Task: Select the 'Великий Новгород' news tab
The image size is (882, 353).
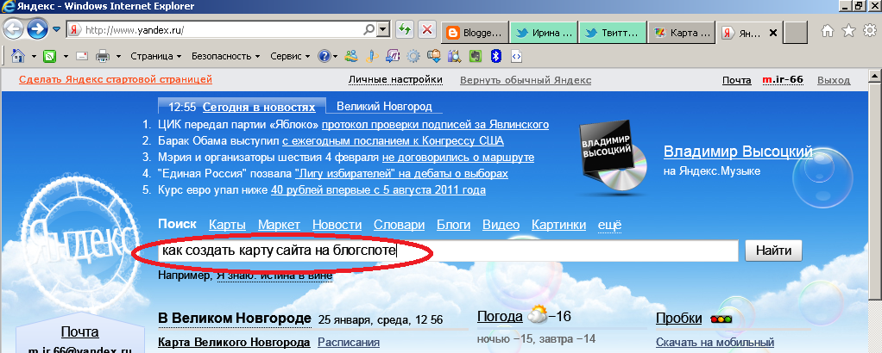Action: (x=384, y=106)
